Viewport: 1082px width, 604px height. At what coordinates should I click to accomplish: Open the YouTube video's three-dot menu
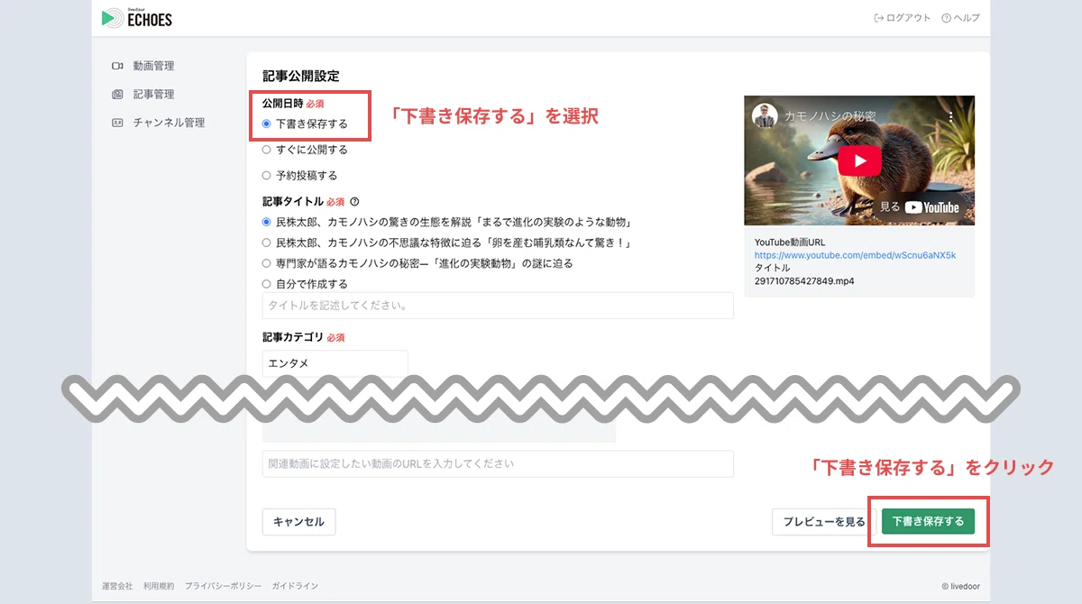coord(951,116)
